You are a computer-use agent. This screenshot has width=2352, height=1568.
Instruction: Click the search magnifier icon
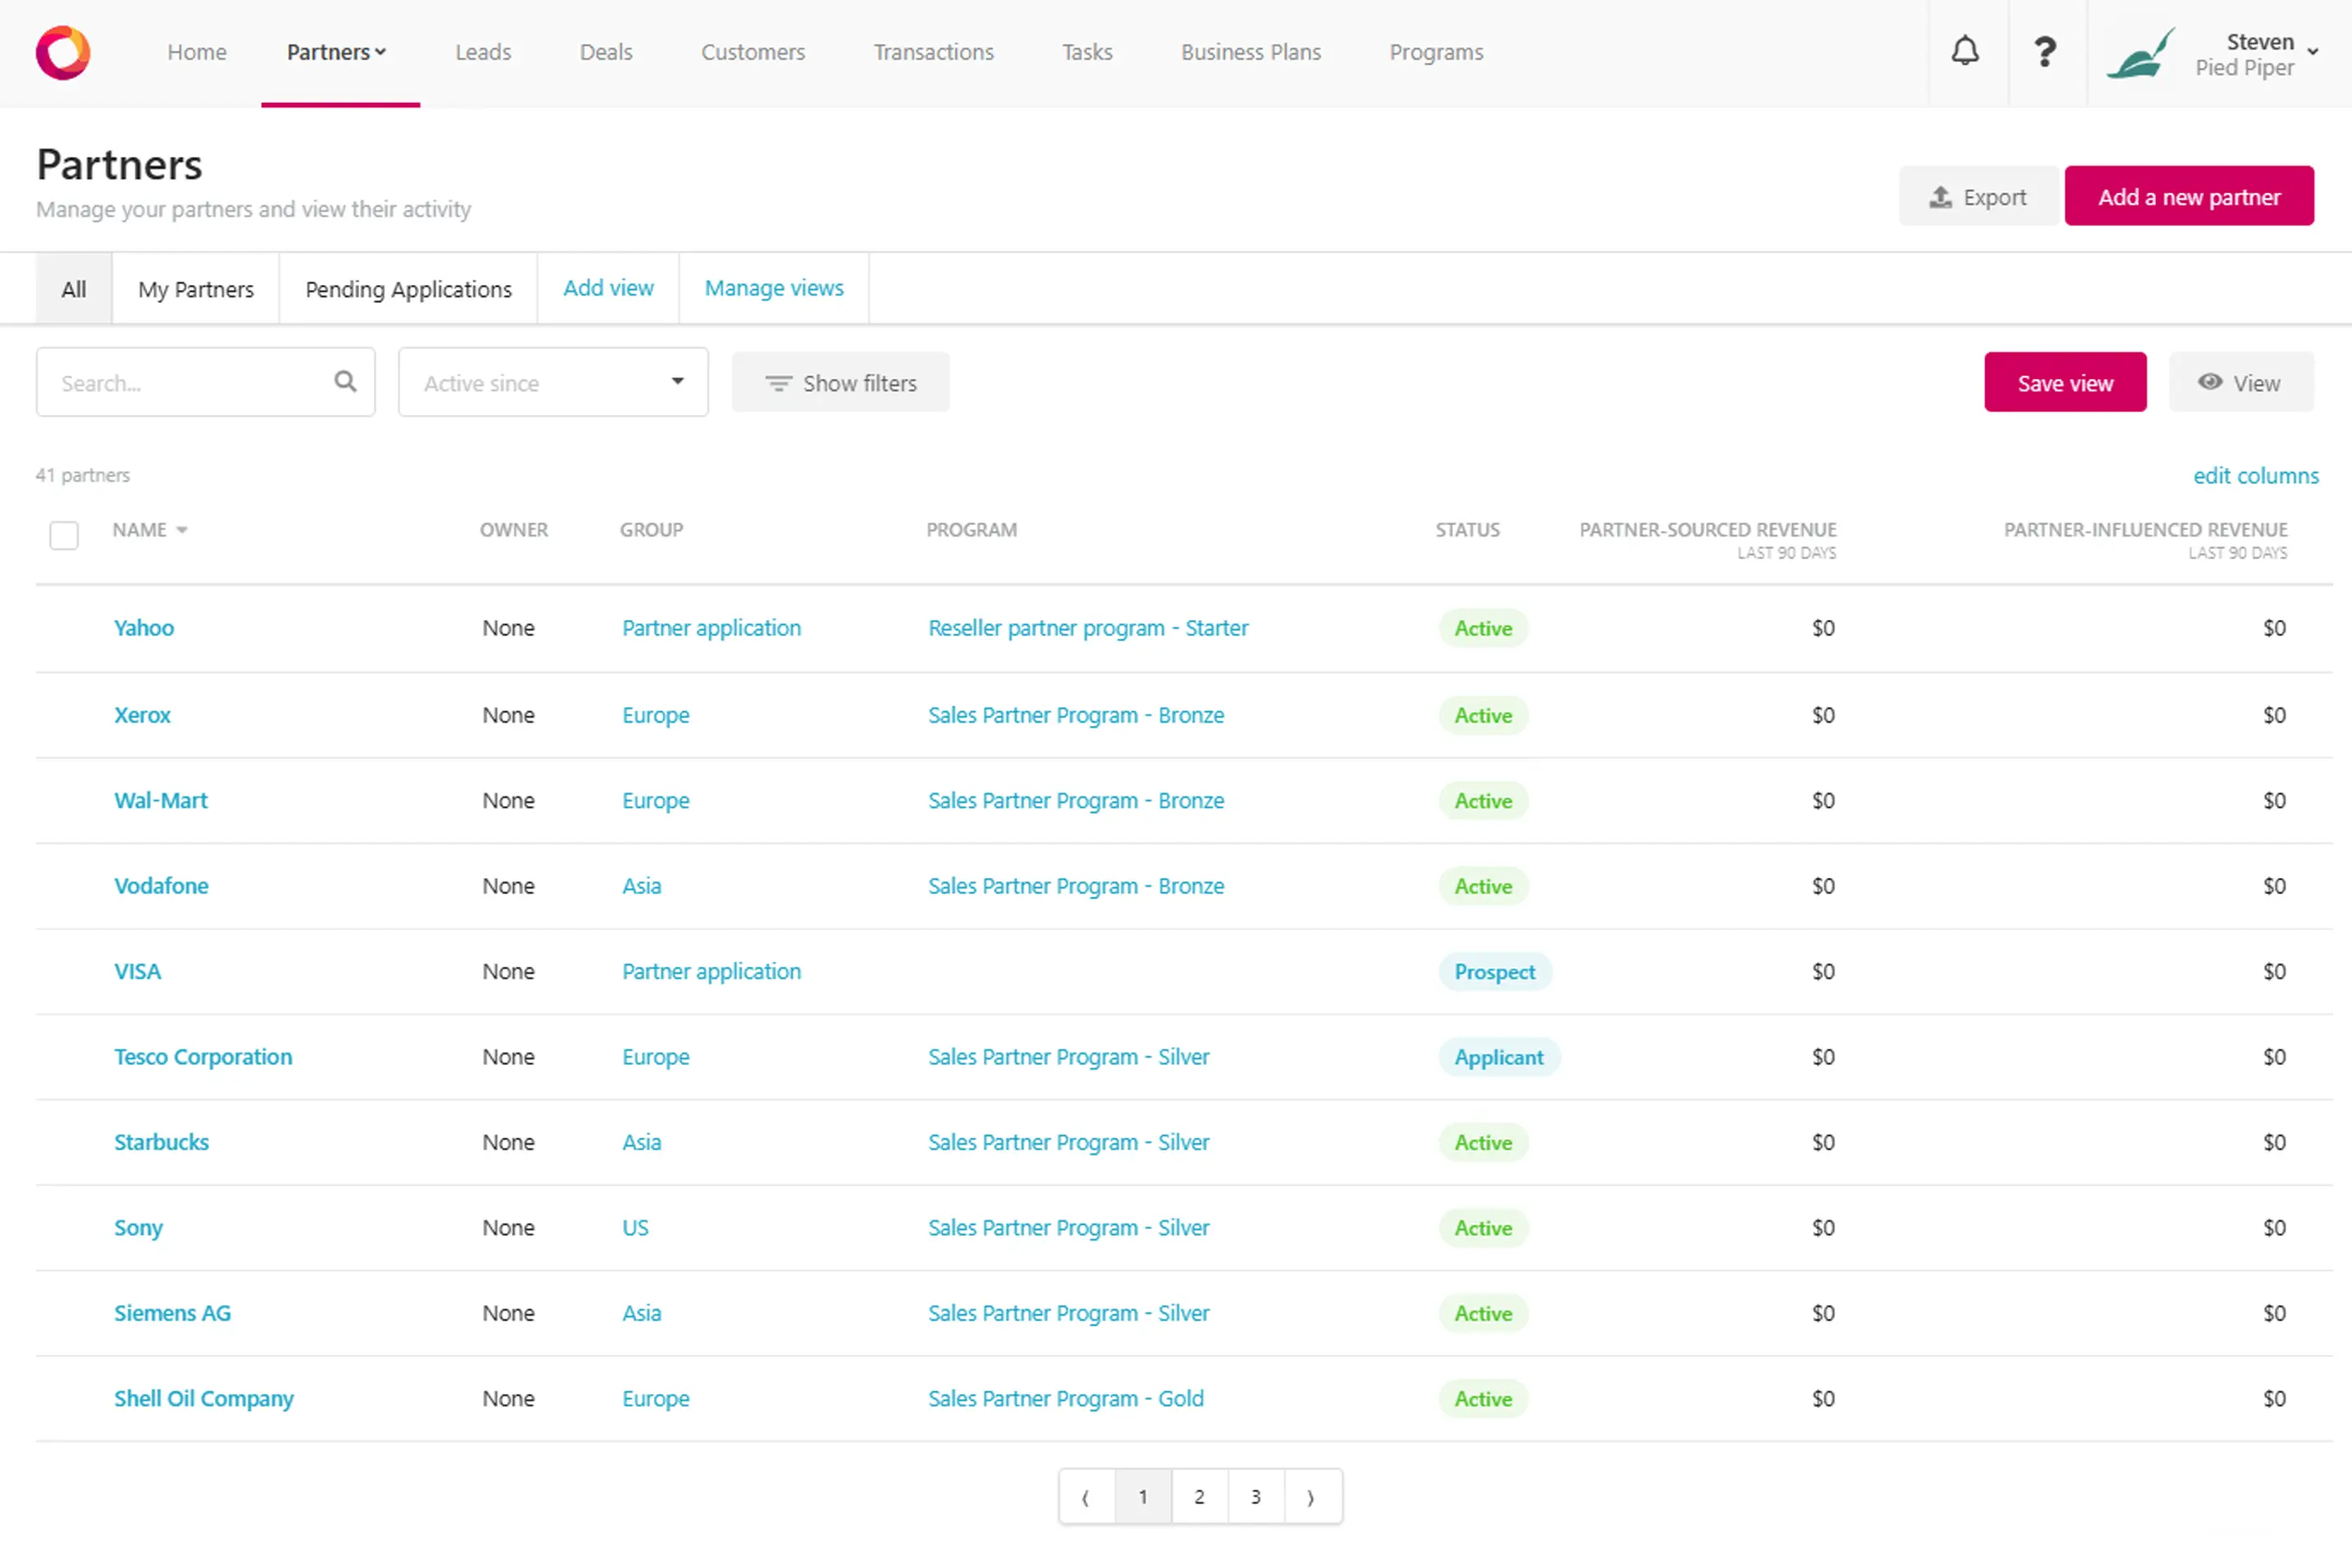pyautogui.click(x=345, y=382)
